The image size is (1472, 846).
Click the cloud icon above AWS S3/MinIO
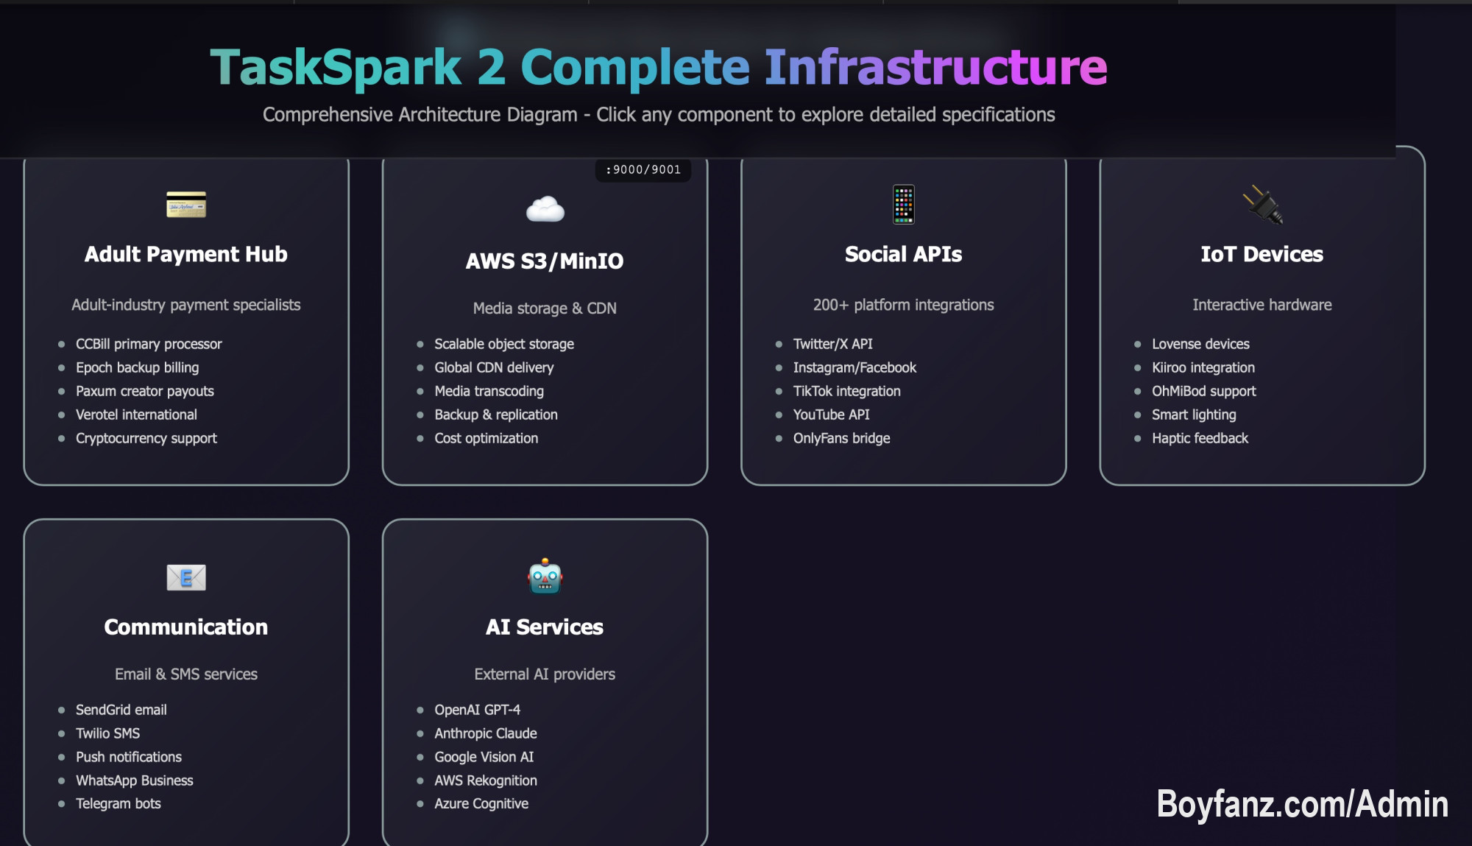[x=545, y=210]
